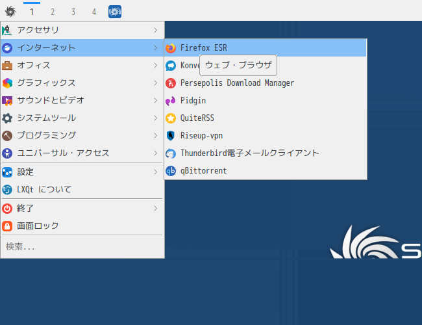Open the システムツール menu category
The width and height of the screenshot is (422, 325).
click(x=82, y=118)
